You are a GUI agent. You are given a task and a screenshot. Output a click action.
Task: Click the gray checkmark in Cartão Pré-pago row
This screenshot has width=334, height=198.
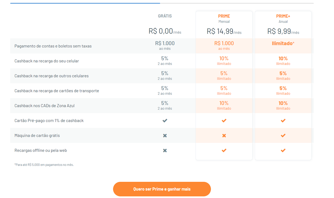[165, 121]
